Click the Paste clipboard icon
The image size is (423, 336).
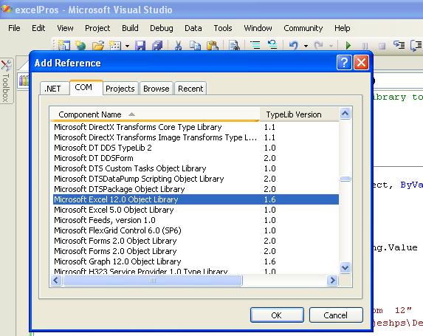tap(213, 45)
